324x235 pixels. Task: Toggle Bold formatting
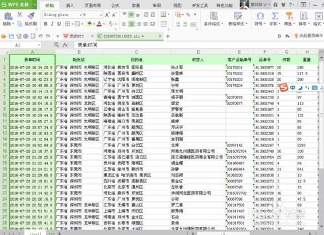[x=45, y=24]
